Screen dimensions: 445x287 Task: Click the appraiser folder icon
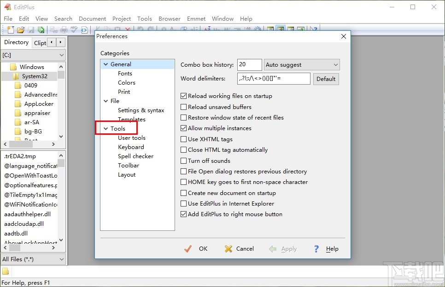[18, 113]
